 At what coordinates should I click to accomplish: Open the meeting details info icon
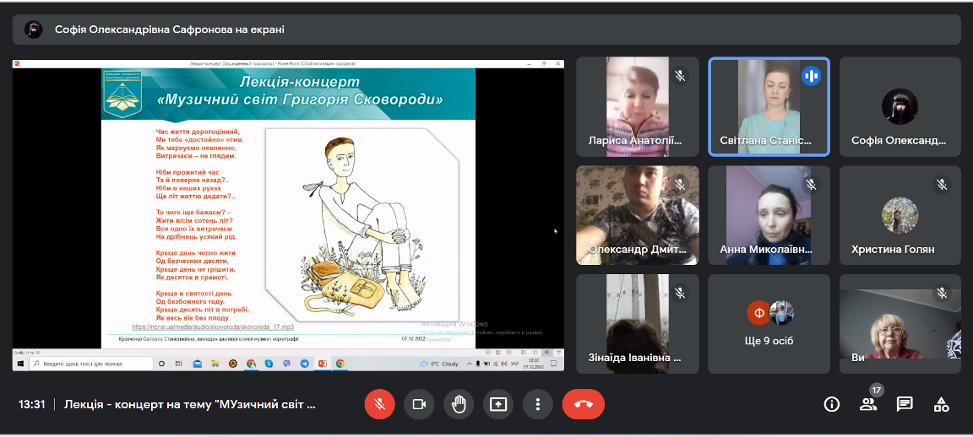coord(831,404)
